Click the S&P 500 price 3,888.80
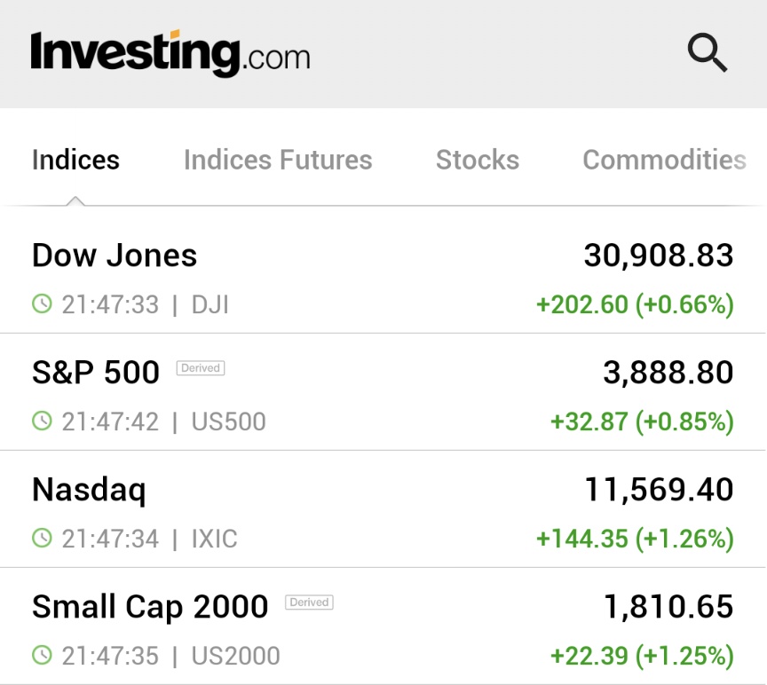 pos(668,373)
